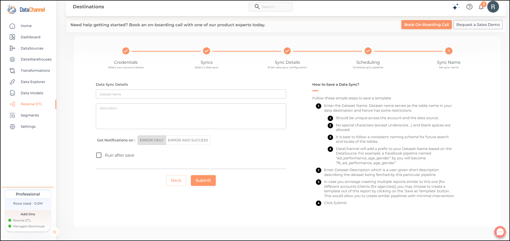The width and height of the screenshot is (510, 241).
Task: Enable the Run after save checkbox
Action: point(99,155)
